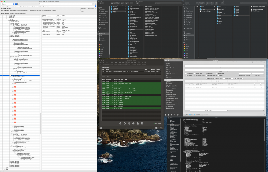Click ATI Connectors Data input field

[x=225, y=66]
